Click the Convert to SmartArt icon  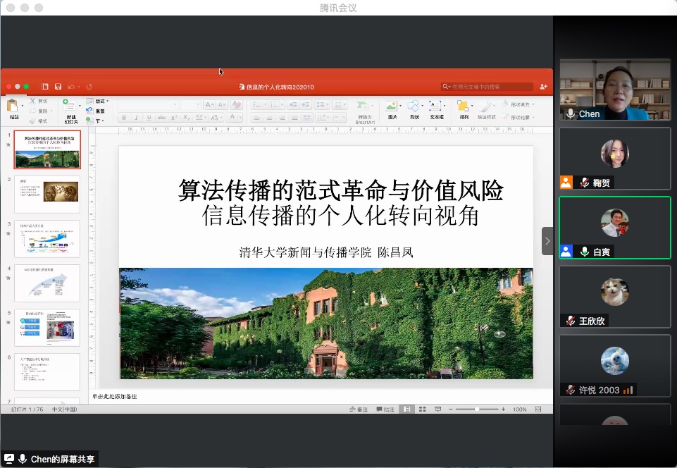pos(362,107)
